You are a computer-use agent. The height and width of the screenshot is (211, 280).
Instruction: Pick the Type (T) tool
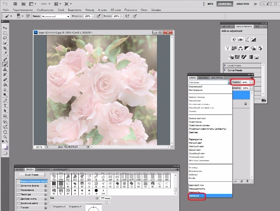[x=5, y=105]
